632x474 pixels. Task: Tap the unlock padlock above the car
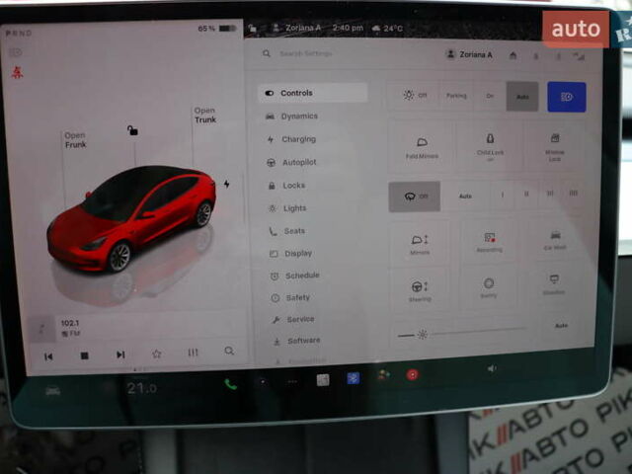coord(132,130)
